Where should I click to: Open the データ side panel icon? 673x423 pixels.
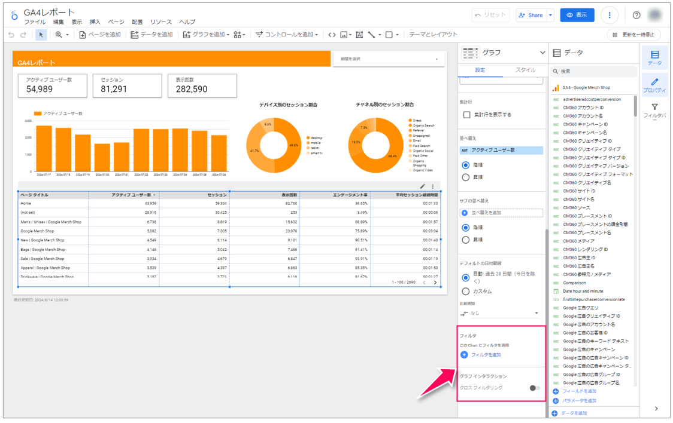click(654, 58)
